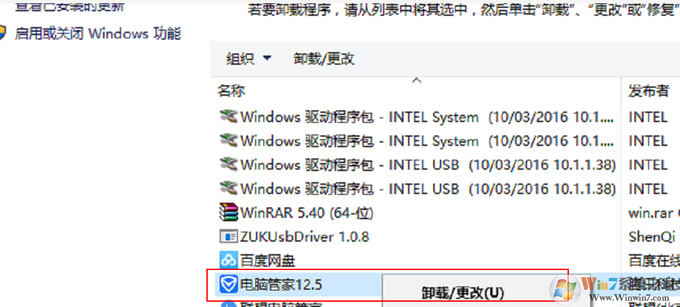This screenshot has width=680, height=307.
Task: Select the ZUKUsbDriver 1.0.8 entry
Action: [x=304, y=236]
